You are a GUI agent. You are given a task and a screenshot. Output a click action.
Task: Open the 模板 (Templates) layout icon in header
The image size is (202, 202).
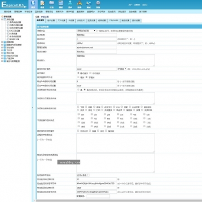[61, 3]
